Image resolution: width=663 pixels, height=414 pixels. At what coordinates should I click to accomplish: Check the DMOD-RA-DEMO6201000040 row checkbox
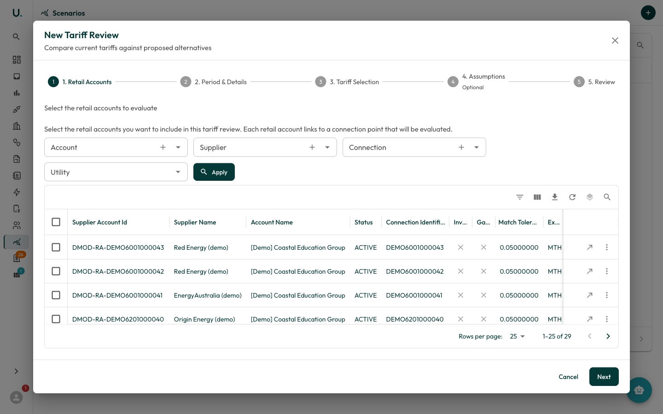click(56, 319)
